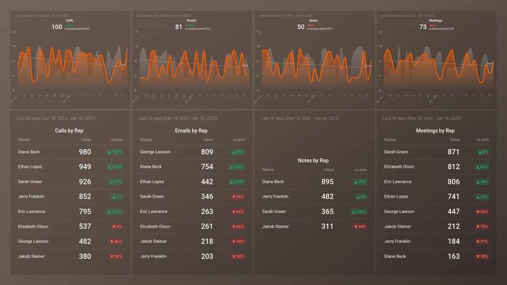
Task: Click Sarah Green in Calls by Rep
Action: [30, 182]
